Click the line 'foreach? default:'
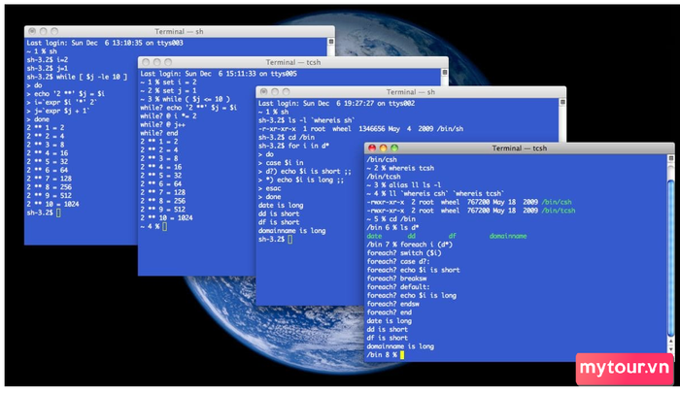680x393 pixels. click(398, 287)
